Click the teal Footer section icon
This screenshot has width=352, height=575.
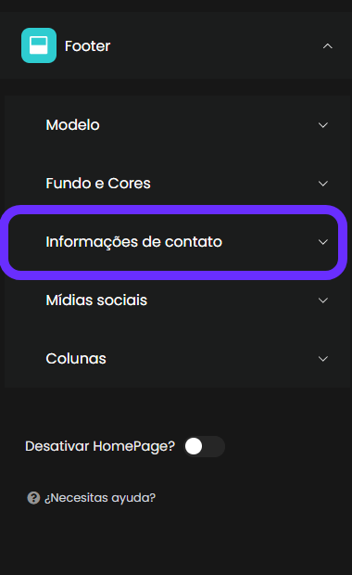click(x=39, y=45)
